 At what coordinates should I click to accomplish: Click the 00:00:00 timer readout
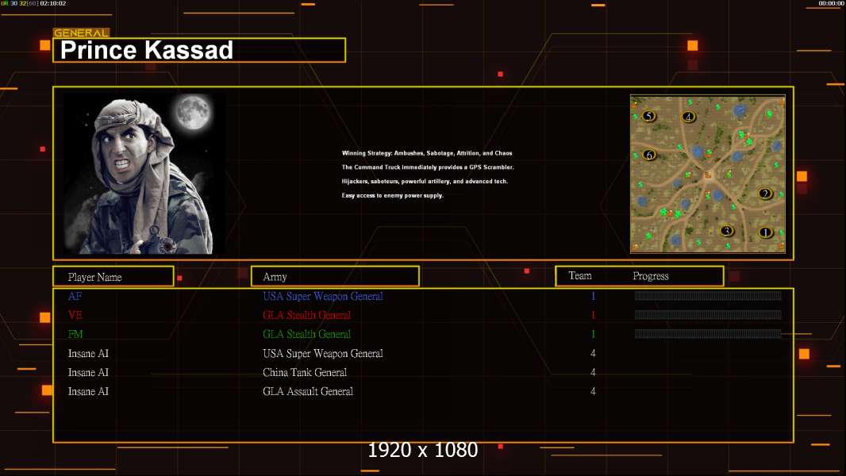click(x=831, y=3)
